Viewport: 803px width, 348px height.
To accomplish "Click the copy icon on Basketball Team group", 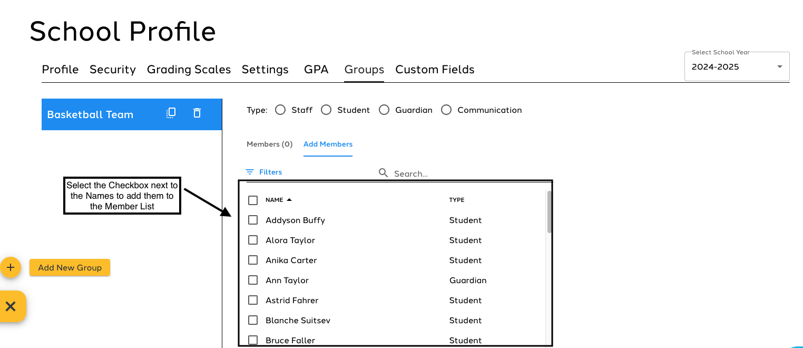I will 171,113.
